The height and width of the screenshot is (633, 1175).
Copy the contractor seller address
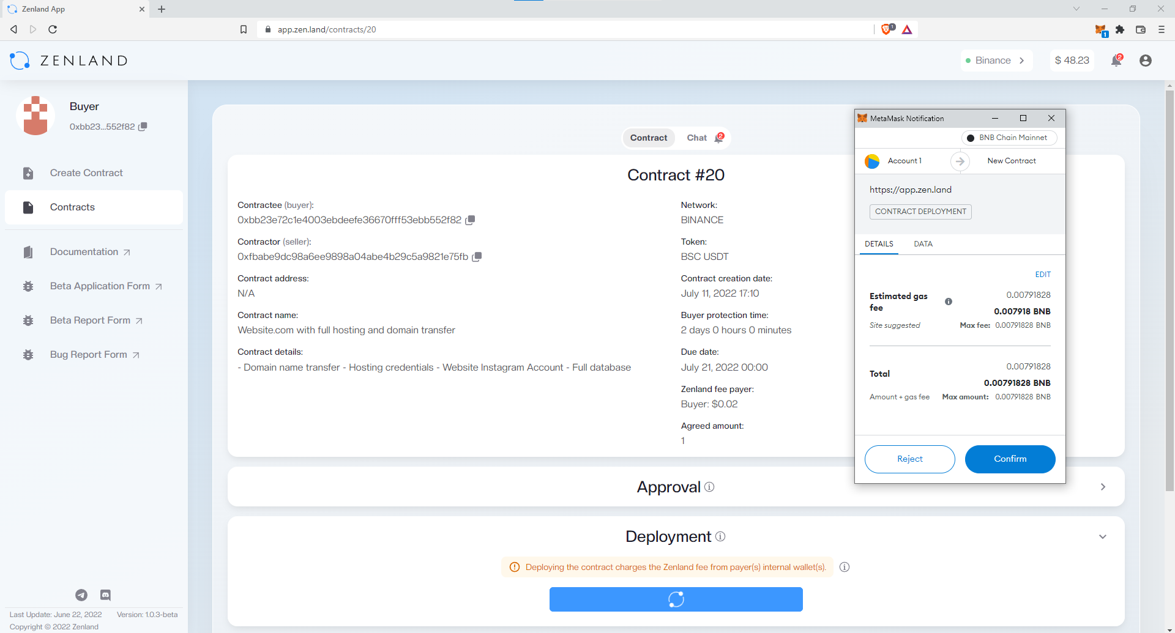477,257
